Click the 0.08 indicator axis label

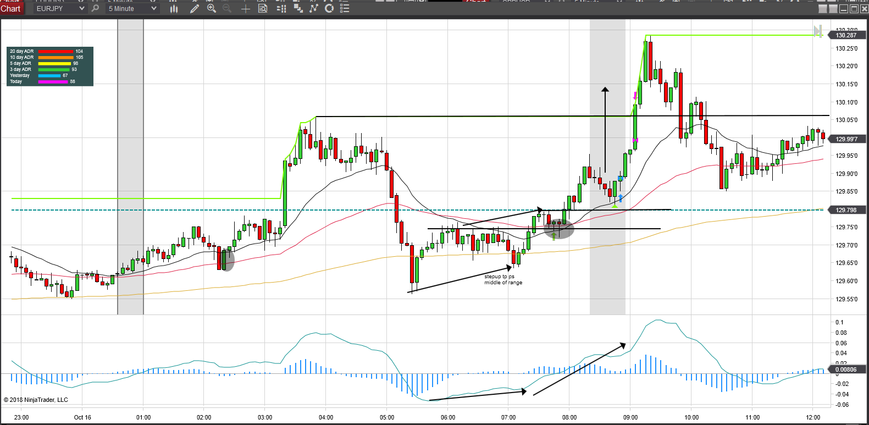(841, 333)
